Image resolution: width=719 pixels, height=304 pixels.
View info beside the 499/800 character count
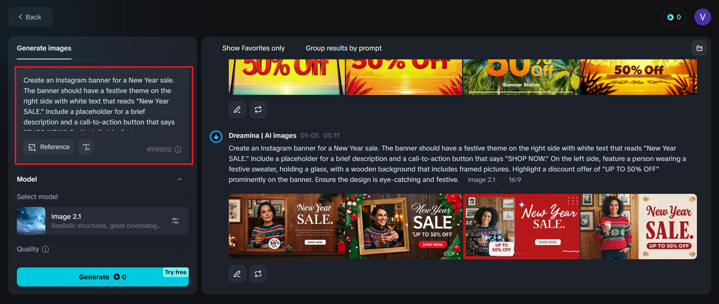click(178, 150)
